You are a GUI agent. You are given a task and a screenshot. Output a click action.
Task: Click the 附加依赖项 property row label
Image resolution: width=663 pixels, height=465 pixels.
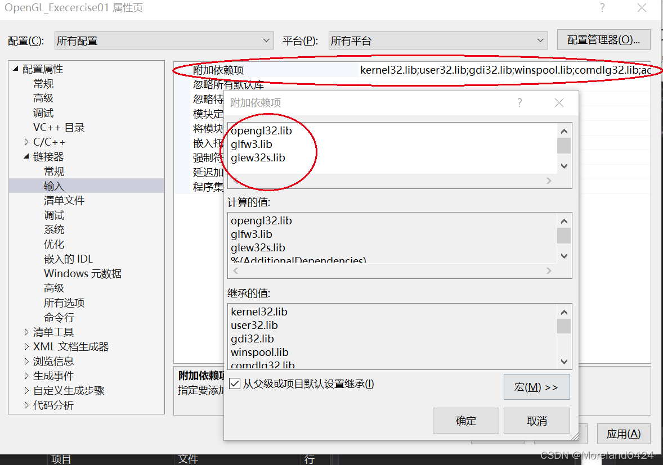218,70
